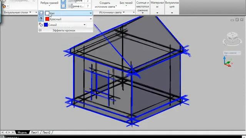Click the silhouette width field showing 7
Screen dimensions: 246x138
(88, 6)
